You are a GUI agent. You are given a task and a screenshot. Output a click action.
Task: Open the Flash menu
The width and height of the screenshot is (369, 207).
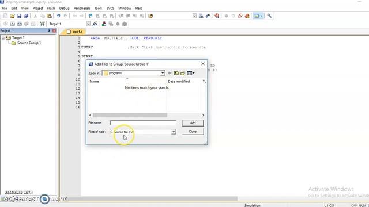(51, 8)
